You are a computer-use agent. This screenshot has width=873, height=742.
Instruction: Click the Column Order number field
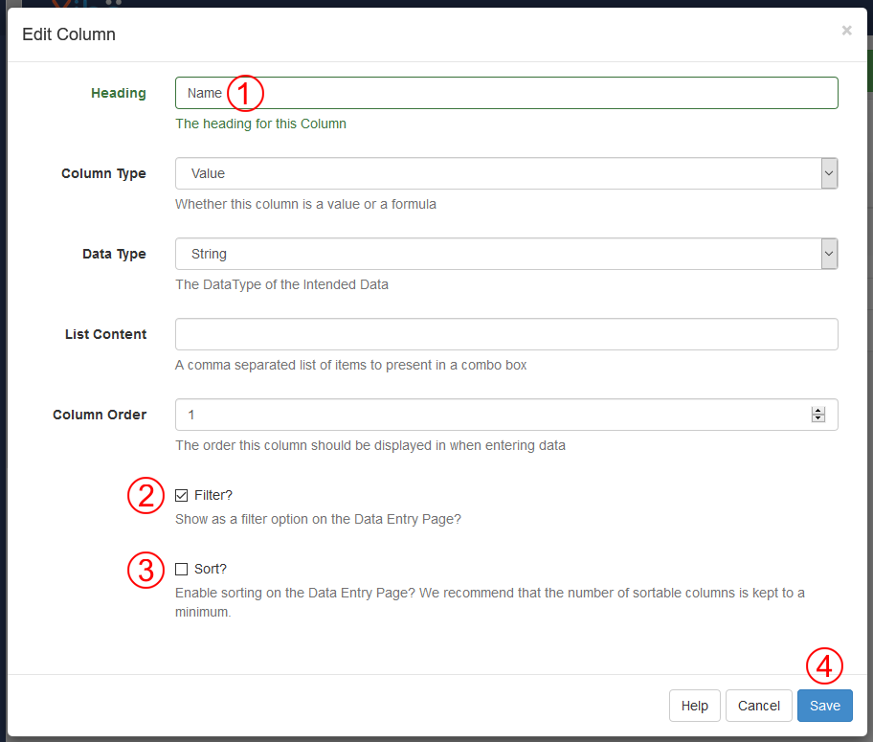point(506,415)
